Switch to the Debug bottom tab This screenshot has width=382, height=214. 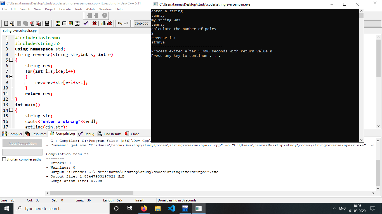86,134
